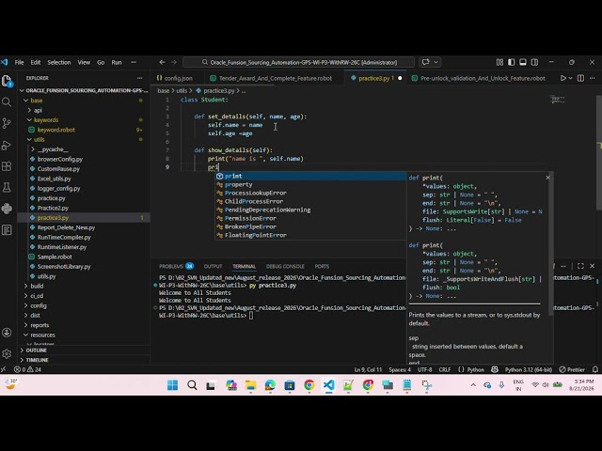Toggle the Prettier formatter status
The height and width of the screenshot is (451, 602).
click(x=572, y=369)
